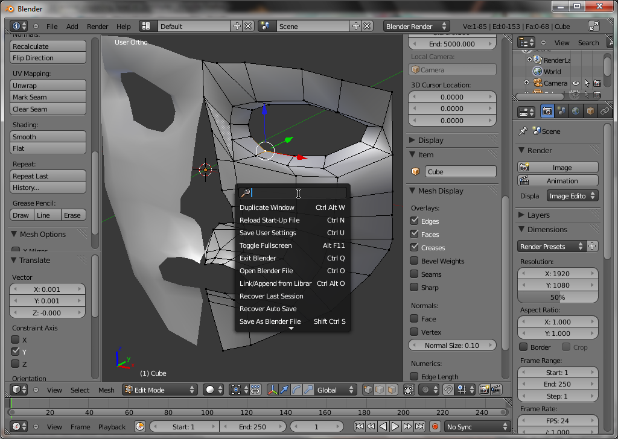
Task: Enable the rotate manipulator arc
Action: coord(296,390)
